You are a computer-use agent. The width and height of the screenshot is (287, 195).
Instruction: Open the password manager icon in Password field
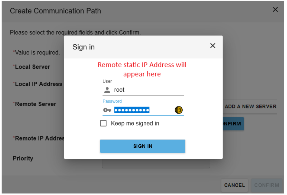point(179,110)
